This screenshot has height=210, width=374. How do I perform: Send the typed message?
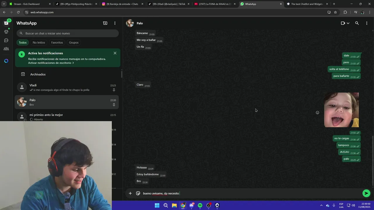coord(366,193)
